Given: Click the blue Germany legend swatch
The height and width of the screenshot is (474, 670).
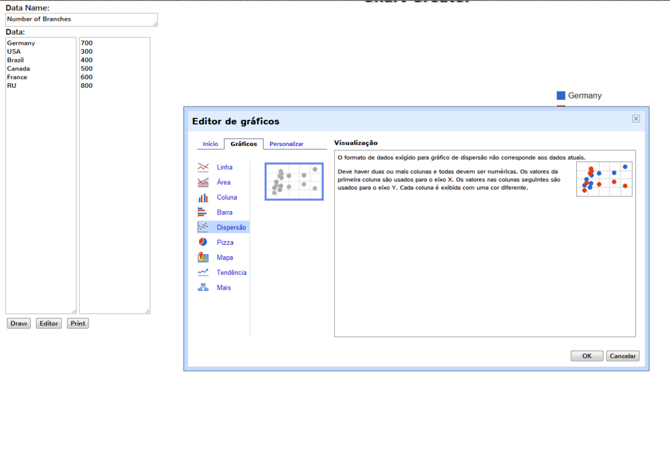Looking at the screenshot, I should pyautogui.click(x=561, y=96).
